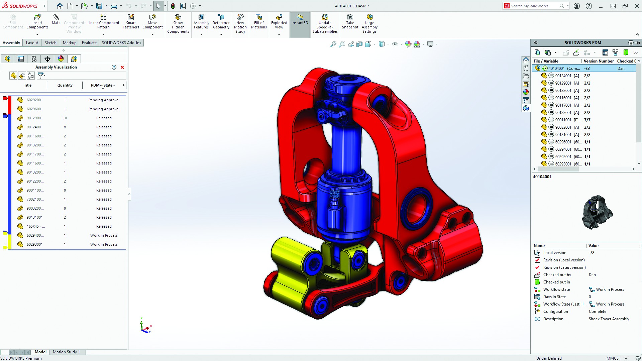Open the Motion Study 1 tab

click(x=66, y=352)
